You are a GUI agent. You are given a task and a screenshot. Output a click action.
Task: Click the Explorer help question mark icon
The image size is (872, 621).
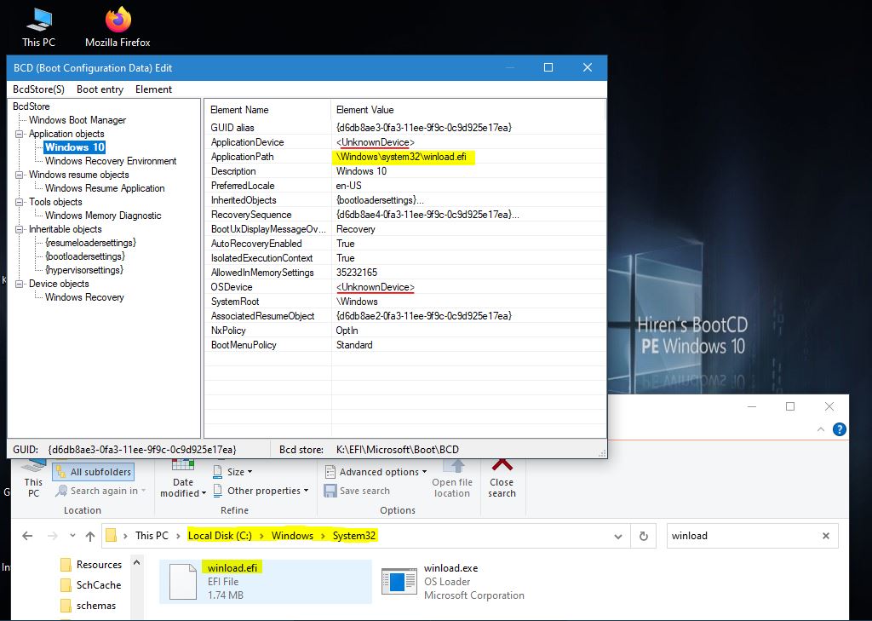[x=840, y=430]
